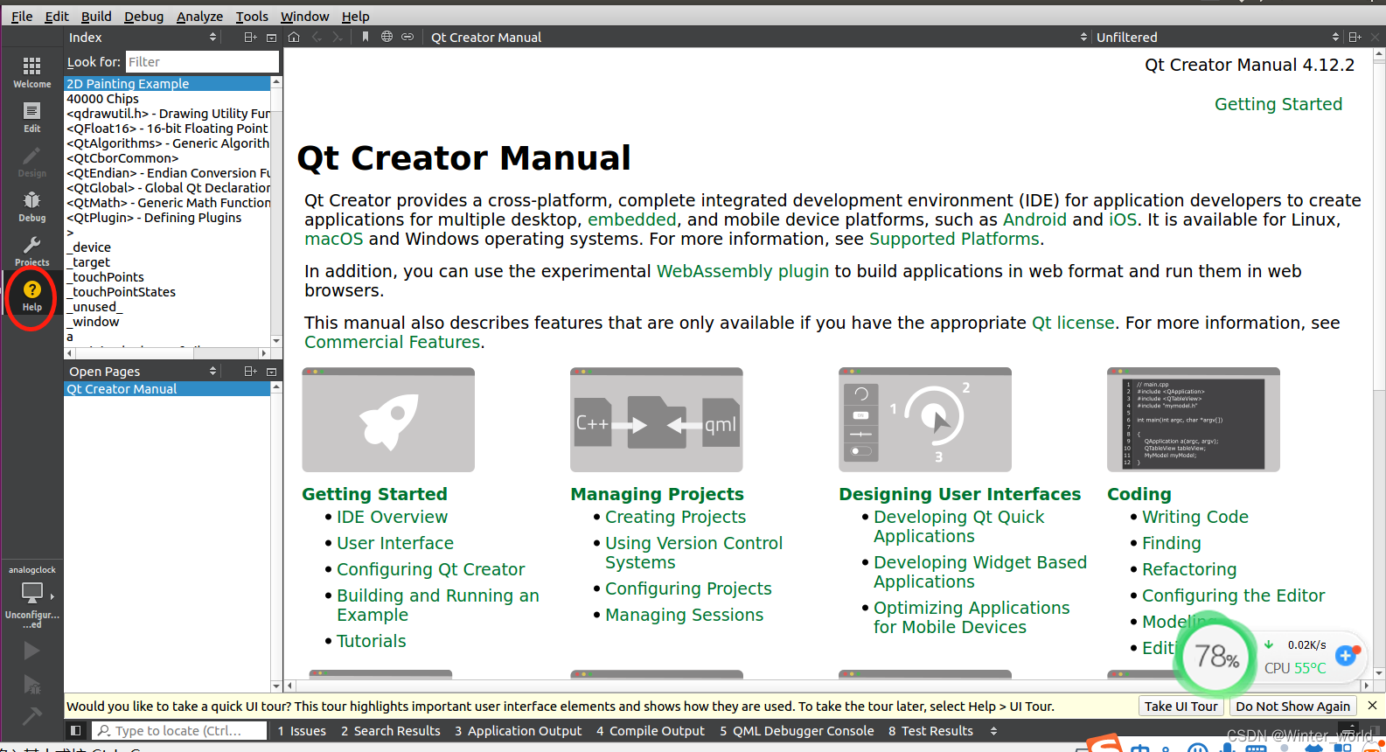Click the kit selector monitor icon

point(32,592)
